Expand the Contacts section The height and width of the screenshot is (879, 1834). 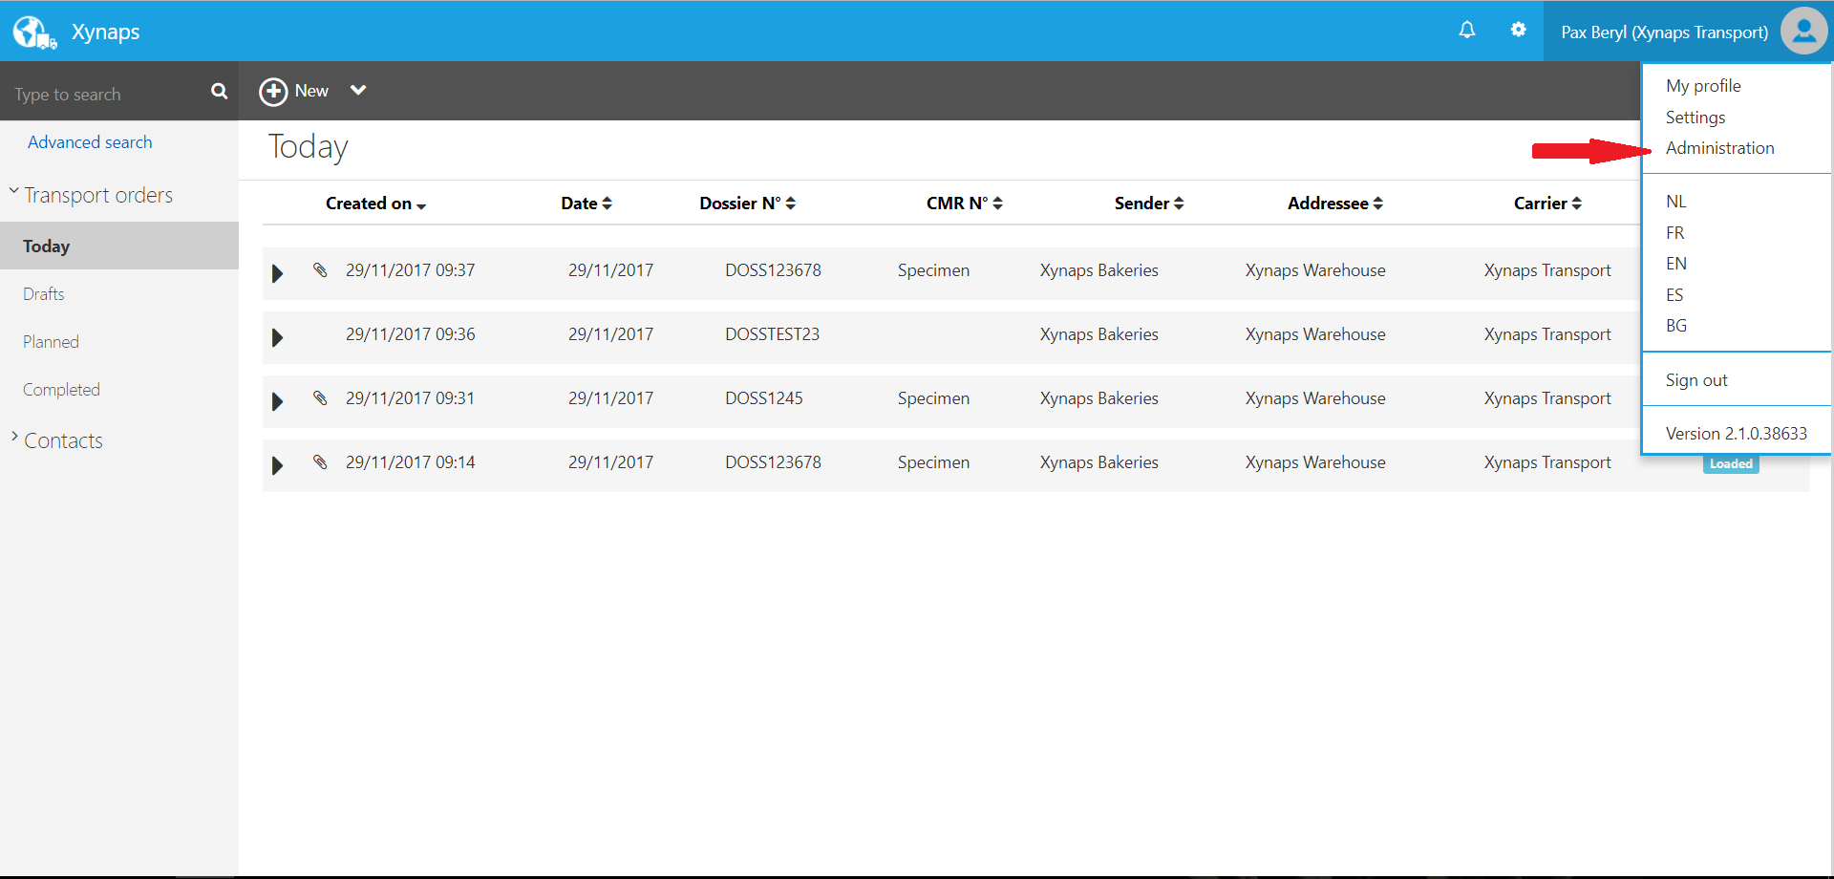13,439
